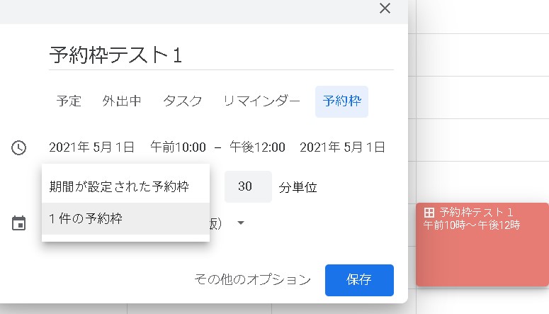Pick the 1 件の予約枠 option
The image size is (549, 314).
coord(86,219)
